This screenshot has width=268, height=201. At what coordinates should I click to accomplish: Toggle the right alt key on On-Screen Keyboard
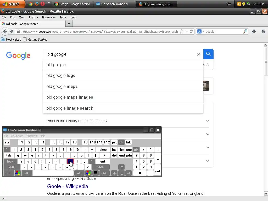pos(79,173)
